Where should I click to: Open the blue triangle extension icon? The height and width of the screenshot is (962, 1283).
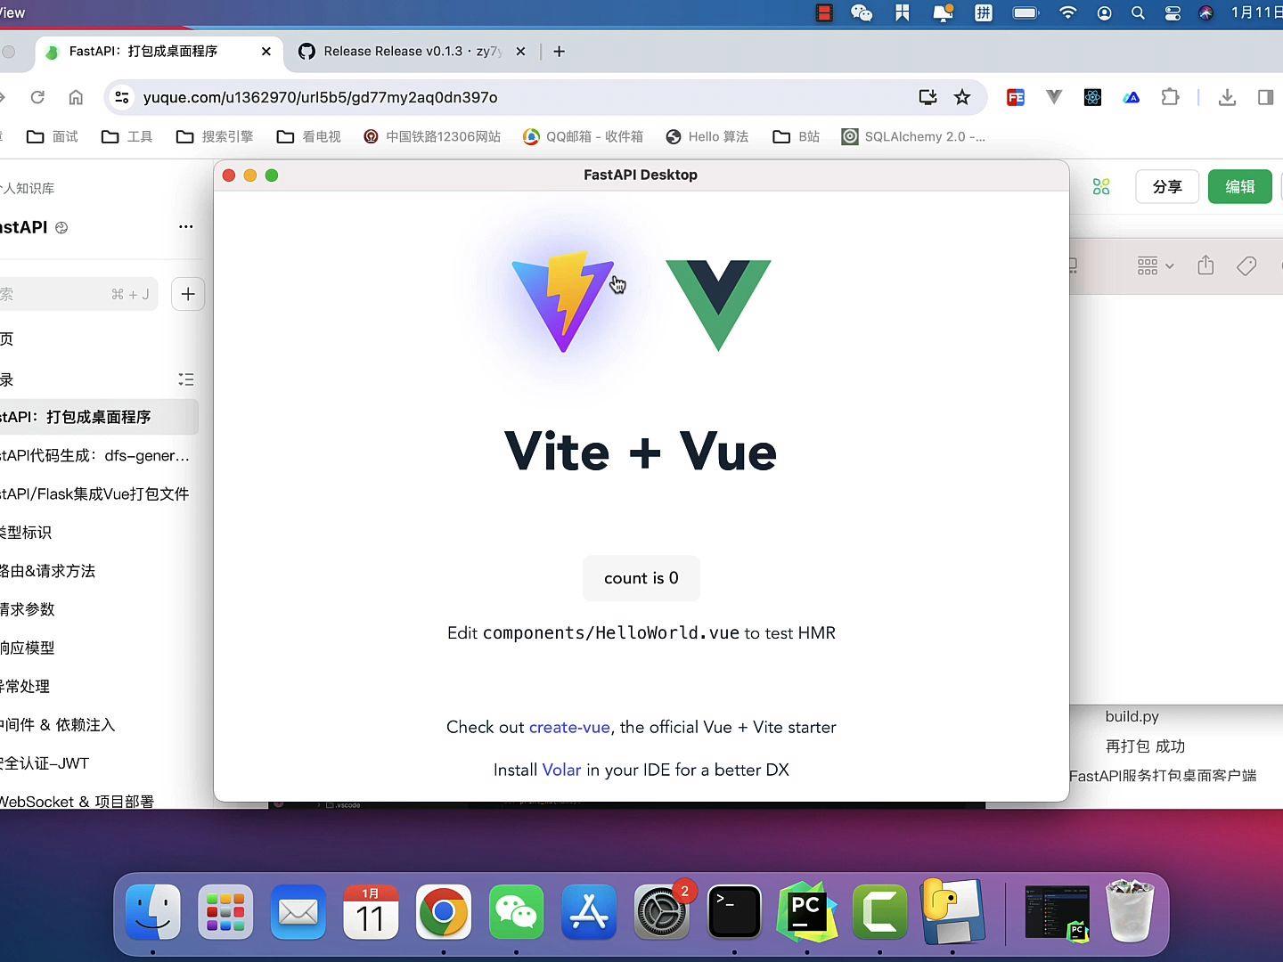pyautogui.click(x=1132, y=97)
